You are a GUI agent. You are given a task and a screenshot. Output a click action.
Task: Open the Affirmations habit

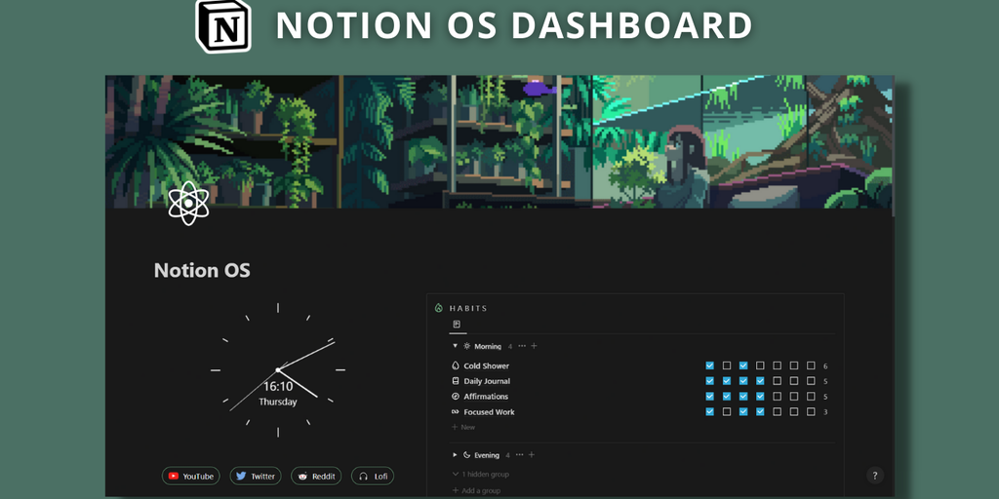[x=486, y=397]
